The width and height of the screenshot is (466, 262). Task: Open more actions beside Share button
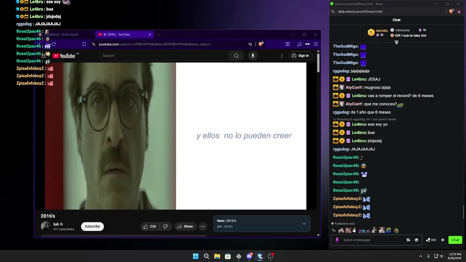203,226
